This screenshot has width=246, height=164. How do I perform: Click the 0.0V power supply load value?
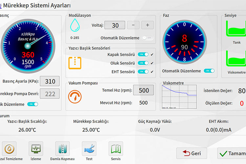pyautogui.click(x=155, y=130)
